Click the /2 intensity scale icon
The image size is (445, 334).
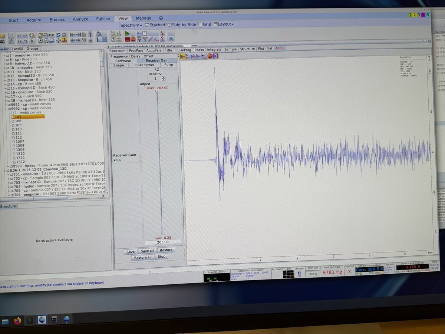click(x=25, y=41)
